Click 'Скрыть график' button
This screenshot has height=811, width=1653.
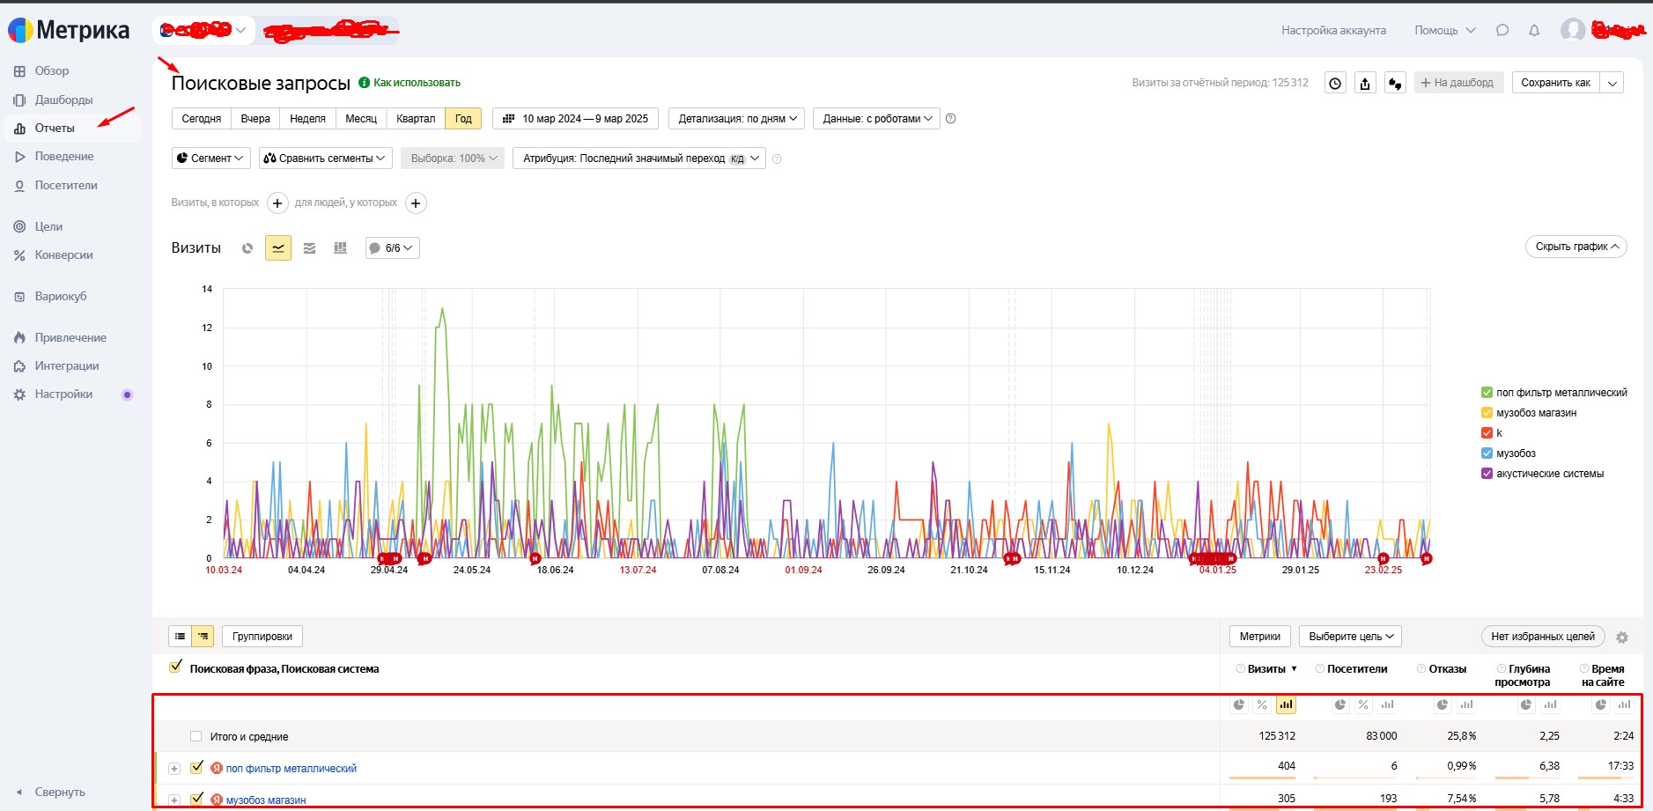pos(1576,247)
